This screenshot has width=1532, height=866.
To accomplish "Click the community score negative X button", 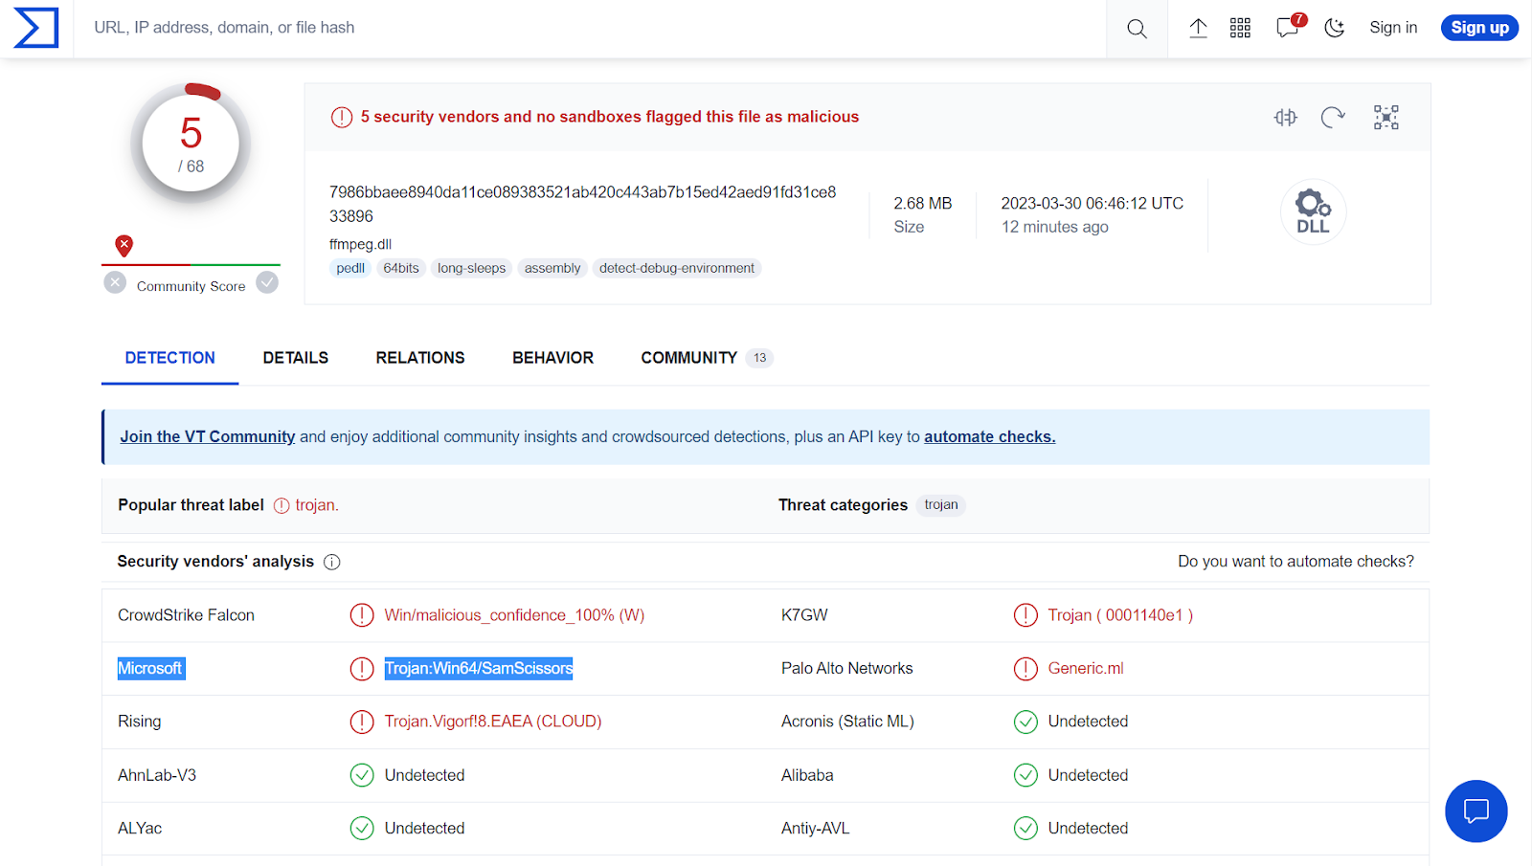I will pyautogui.click(x=115, y=283).
